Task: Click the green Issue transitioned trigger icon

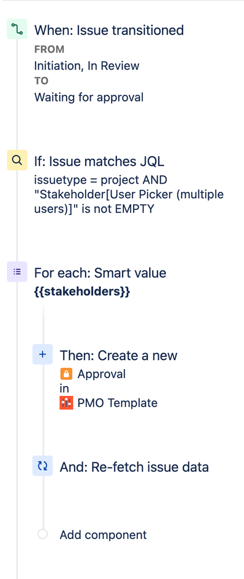Action: (17, 29)
